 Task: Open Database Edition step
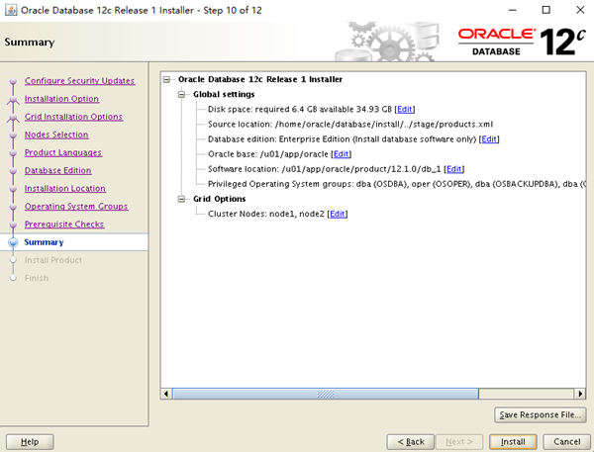click(58, 170)
